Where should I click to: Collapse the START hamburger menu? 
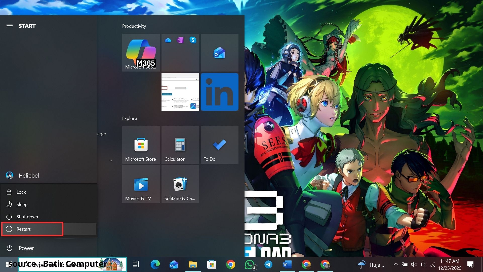click(x=10, y=26)
